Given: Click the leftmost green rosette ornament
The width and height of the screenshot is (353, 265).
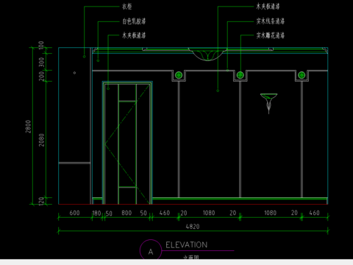Looking at the screenshot, I should click(x=179, y=75).
